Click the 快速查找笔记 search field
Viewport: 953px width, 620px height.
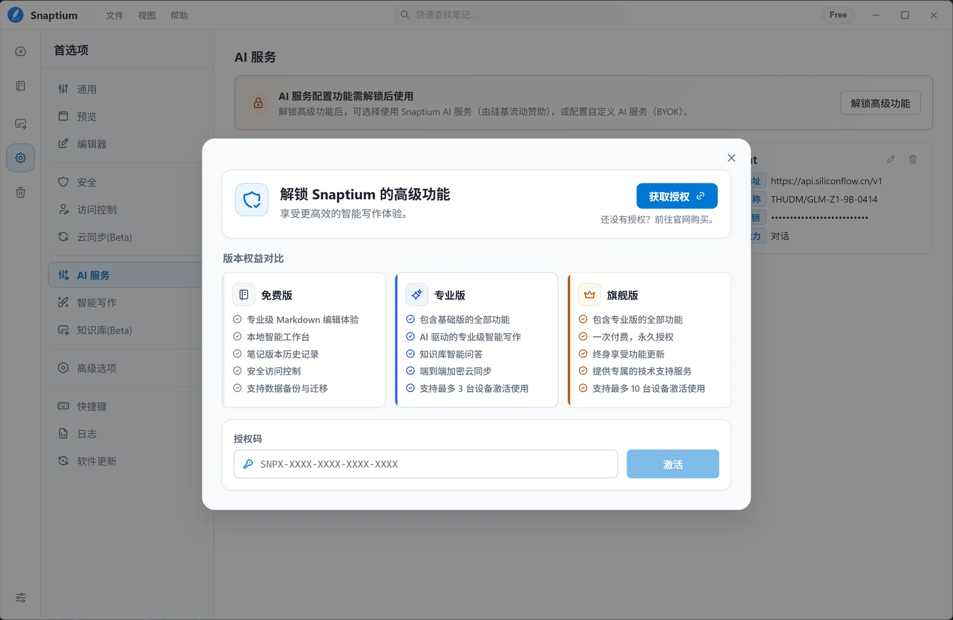[x=509, y=15]
